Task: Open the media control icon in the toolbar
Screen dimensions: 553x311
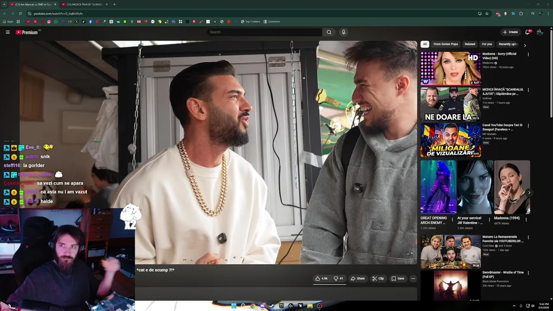Action: [x=533, y=13]
